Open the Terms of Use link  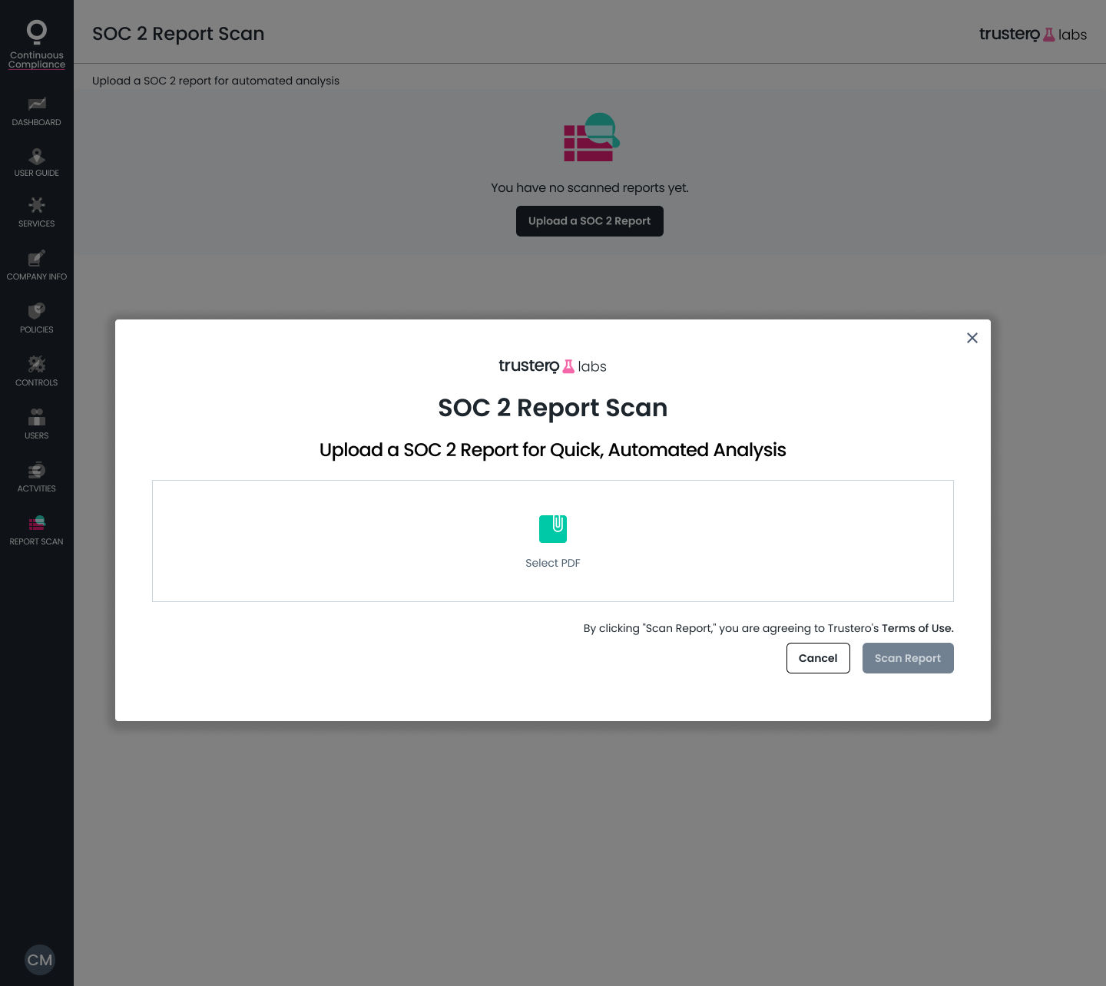[x=917, y=628]
